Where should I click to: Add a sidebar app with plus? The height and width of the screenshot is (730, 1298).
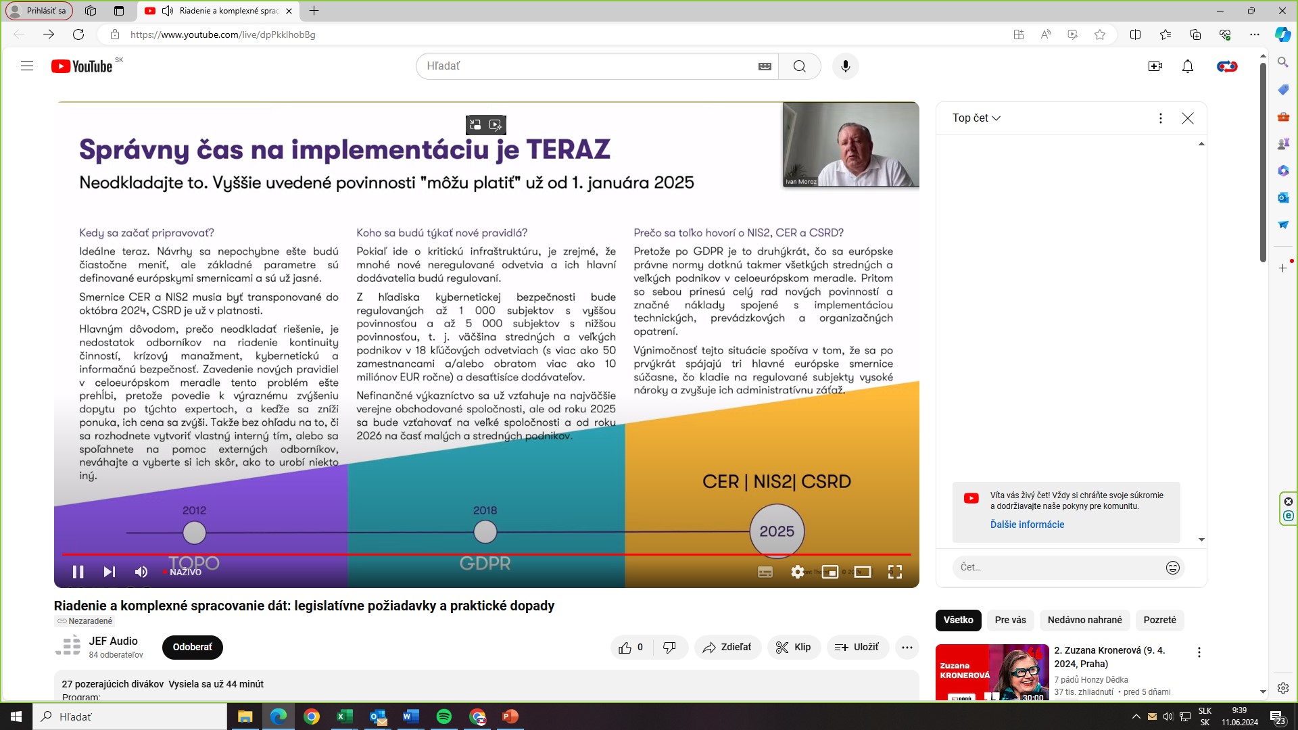click(x=1283, y=268)
